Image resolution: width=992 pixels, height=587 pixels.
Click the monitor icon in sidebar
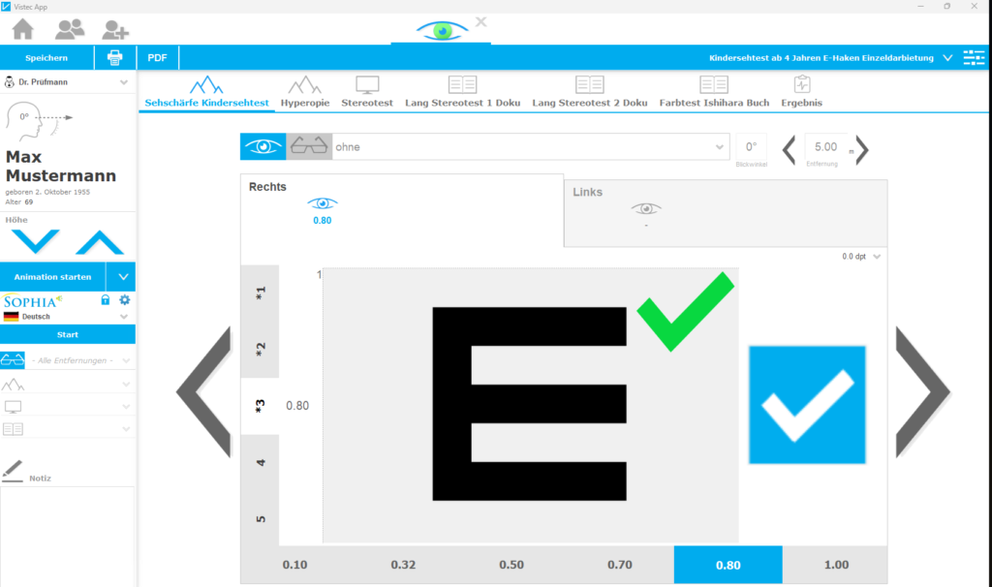coord(13,407)
